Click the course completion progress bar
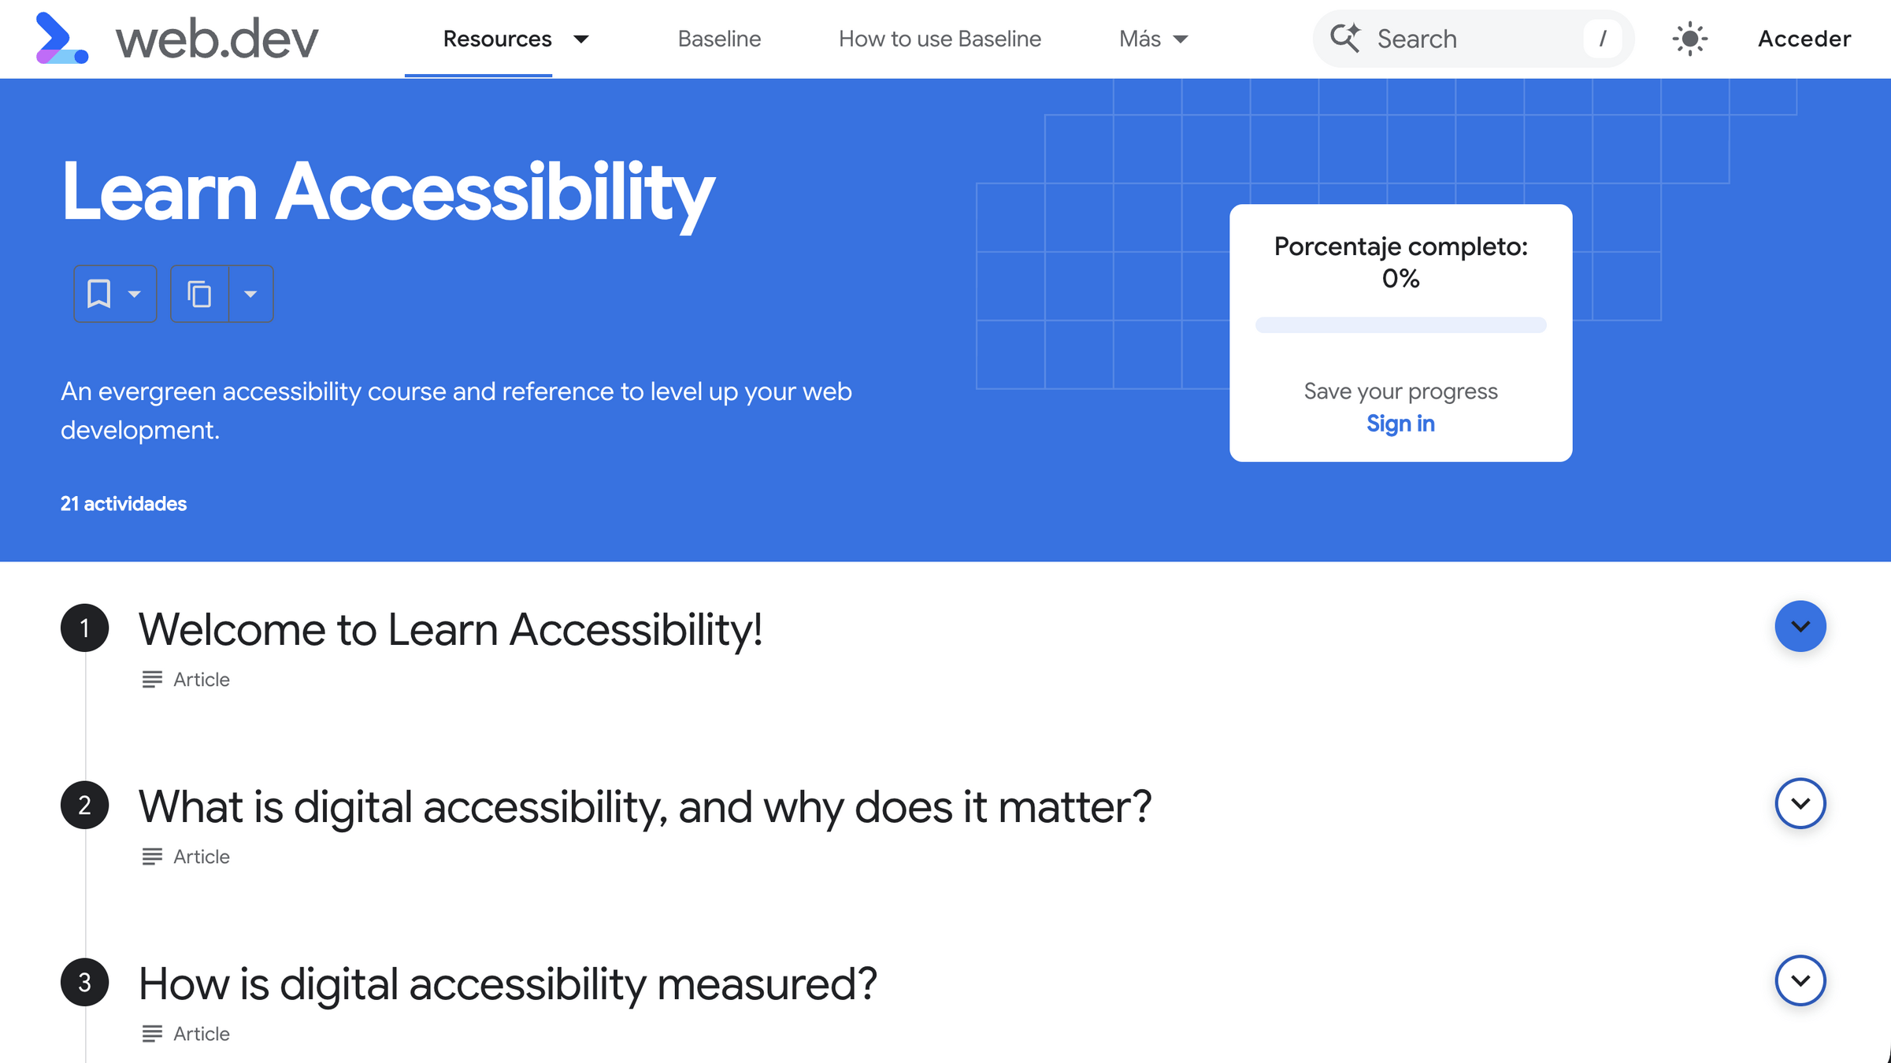This screenshot has height=1063, width=1891. click(x=1400, y=324)
